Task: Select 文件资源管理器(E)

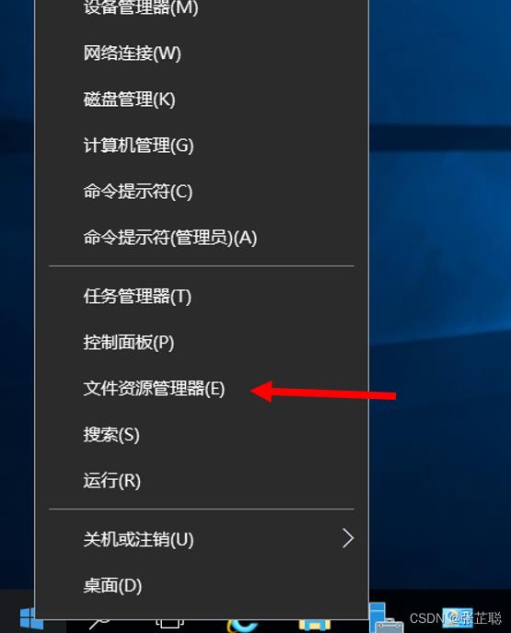Action: [202, 388]
